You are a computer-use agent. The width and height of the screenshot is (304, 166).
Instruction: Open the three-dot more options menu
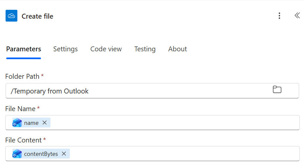279,16
